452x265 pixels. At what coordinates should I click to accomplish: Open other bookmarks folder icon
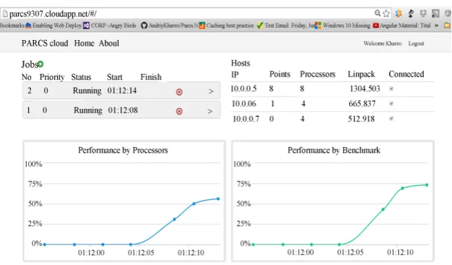[447, 26]
